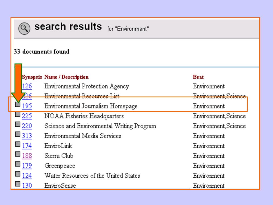Check the Sierra Club checkbox
The image size is (273, 205).
tap(18, 154)
